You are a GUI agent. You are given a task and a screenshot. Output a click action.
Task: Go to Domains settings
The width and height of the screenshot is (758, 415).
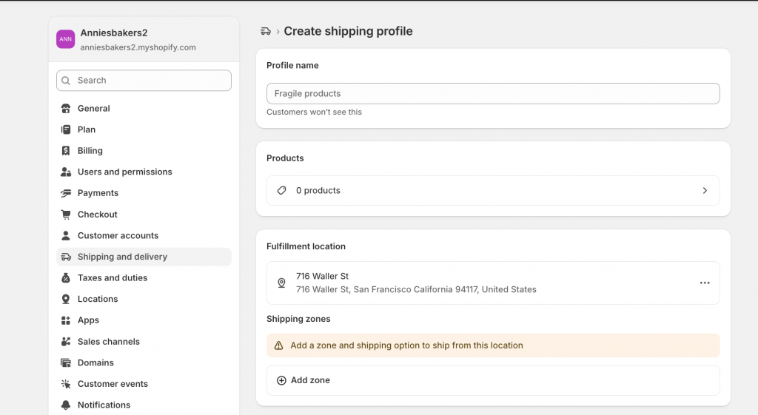(x=144, y=362)
